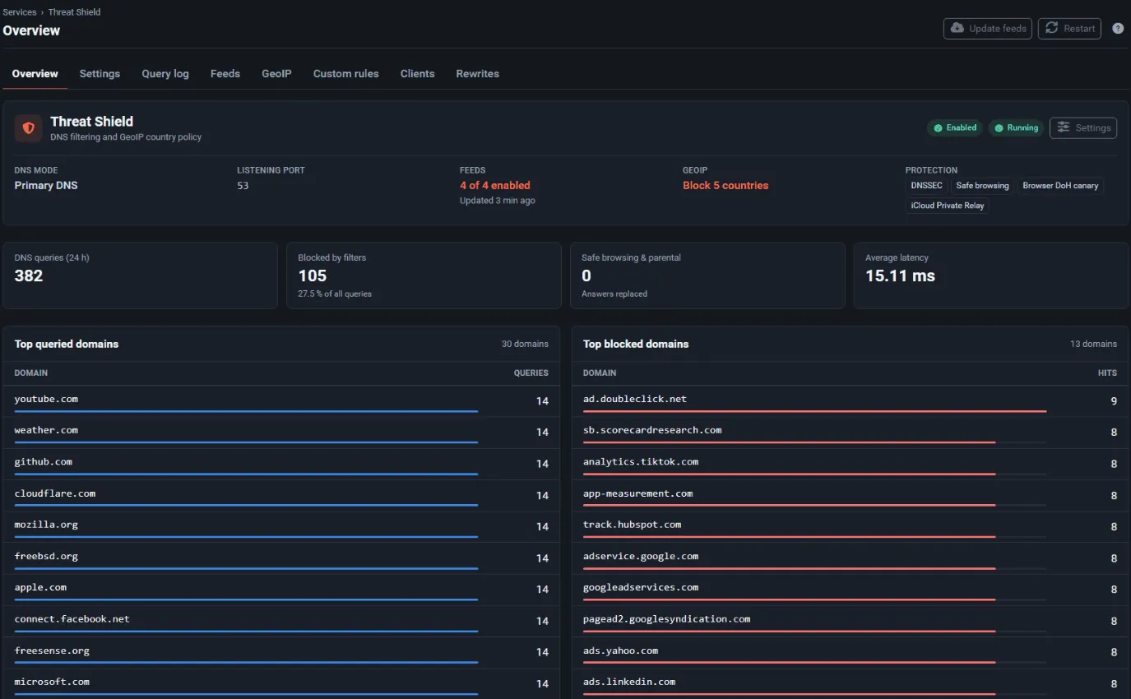This screenshot has width=1131, height=699.
Task: Switch to the Settings tab
Action: pyautogui.click(x=100, y=73)
